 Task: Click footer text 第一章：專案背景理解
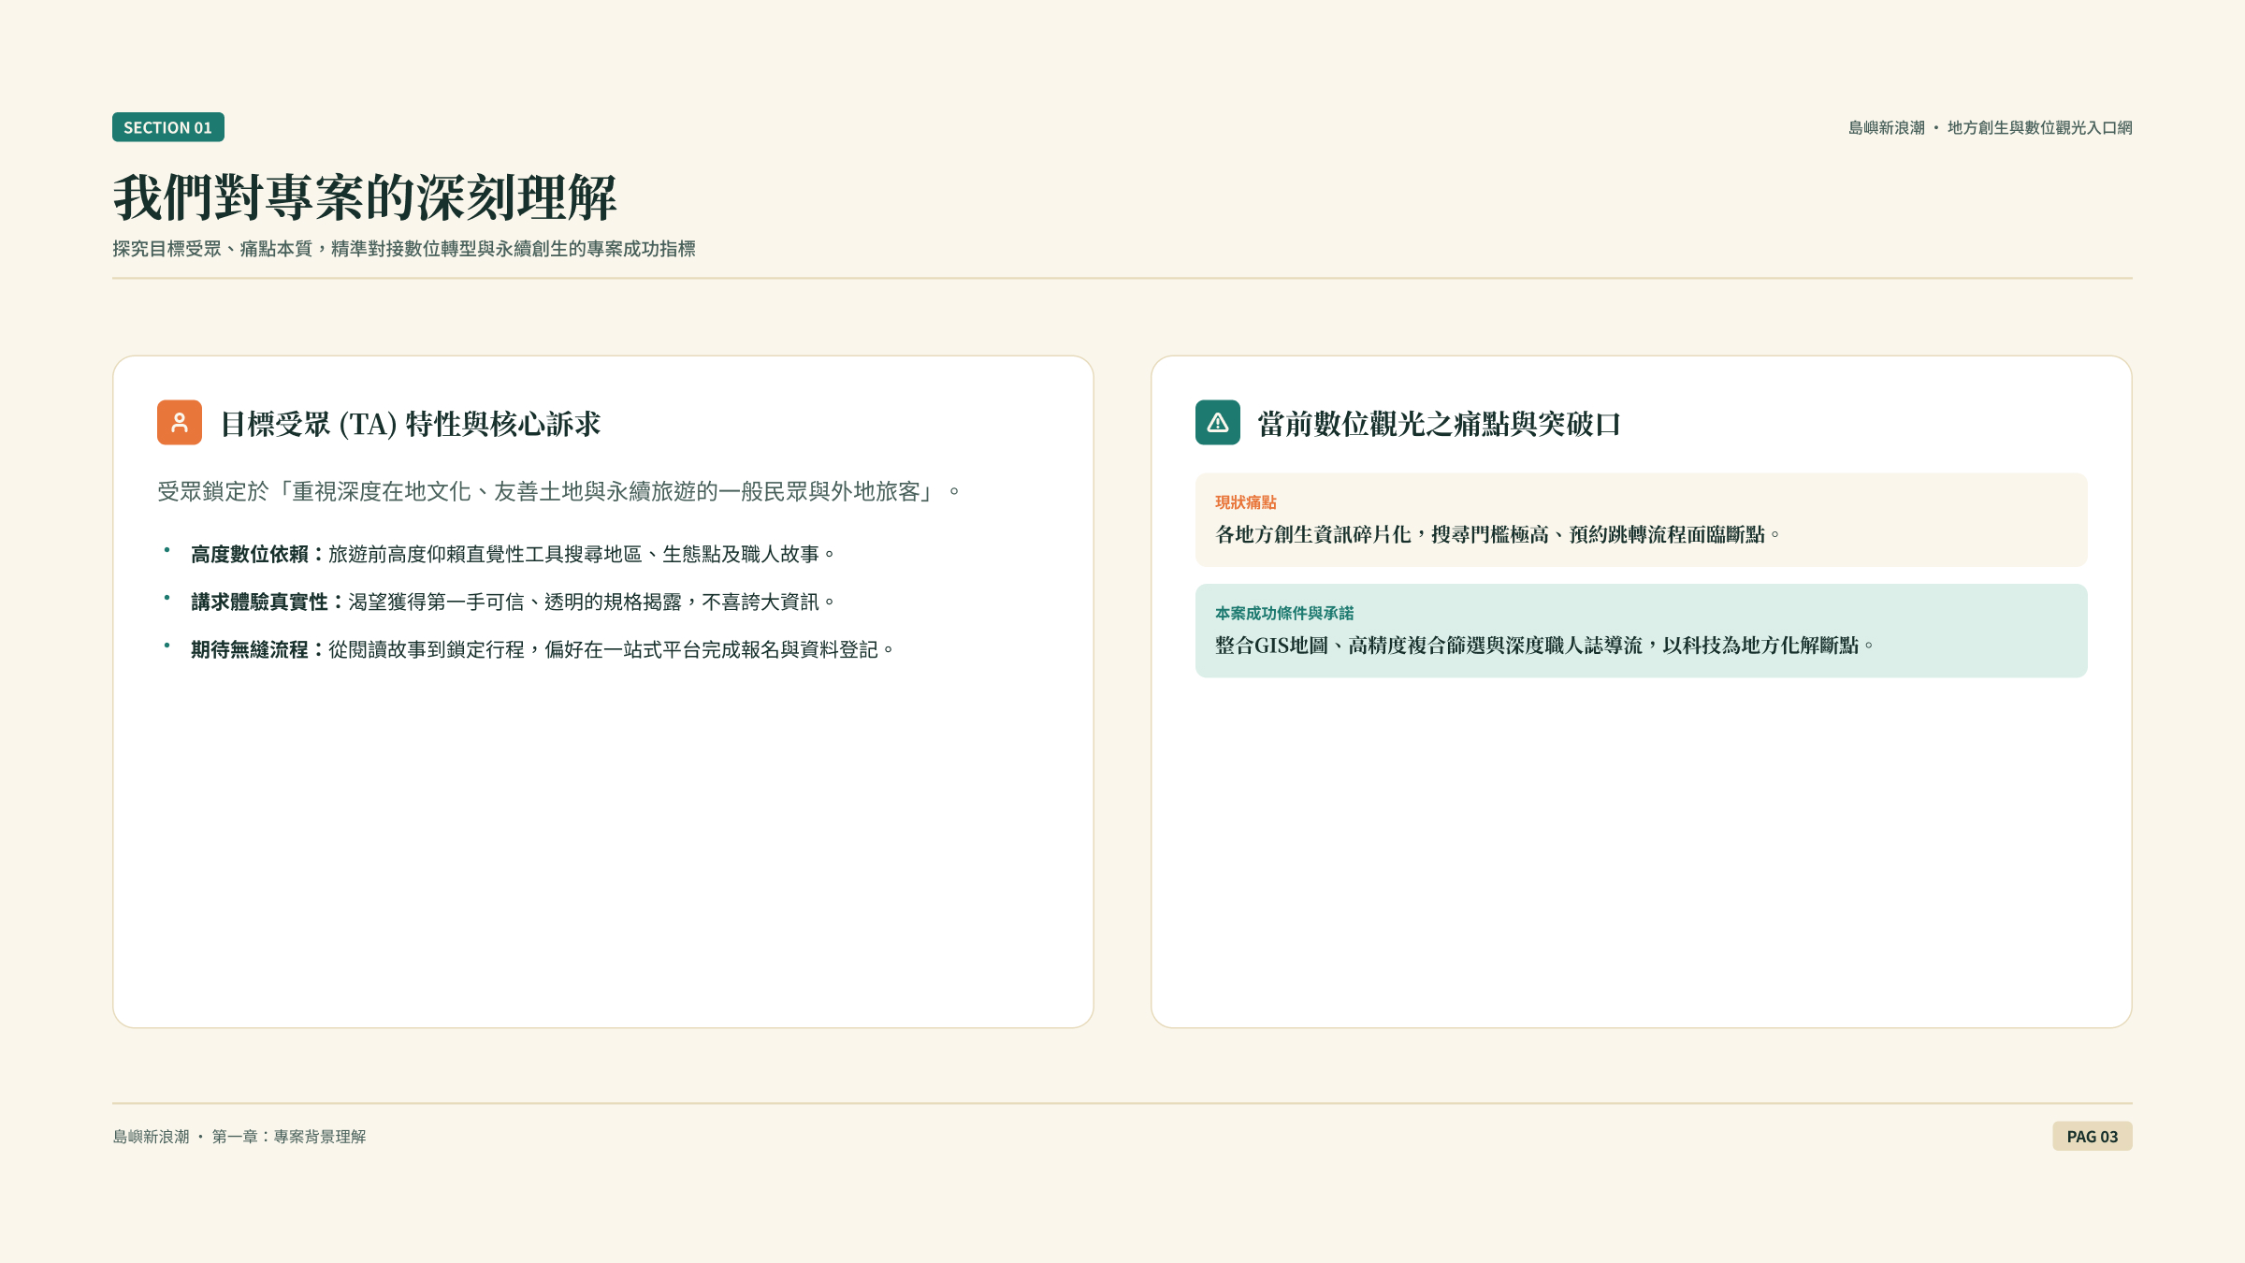(289, 1137)
